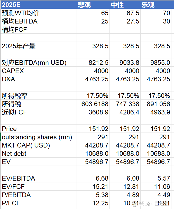Select the 所得税率 label cell
The image size is (174, 209).
[39, 96]
